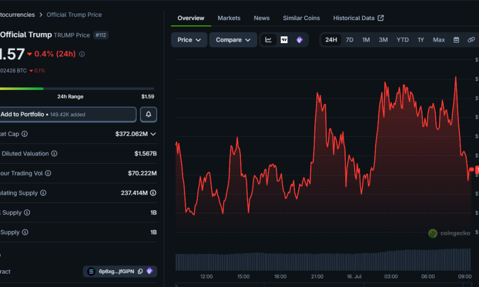
Task: Open the News tab
Action: pyautogui.click(x=262, y=18)
